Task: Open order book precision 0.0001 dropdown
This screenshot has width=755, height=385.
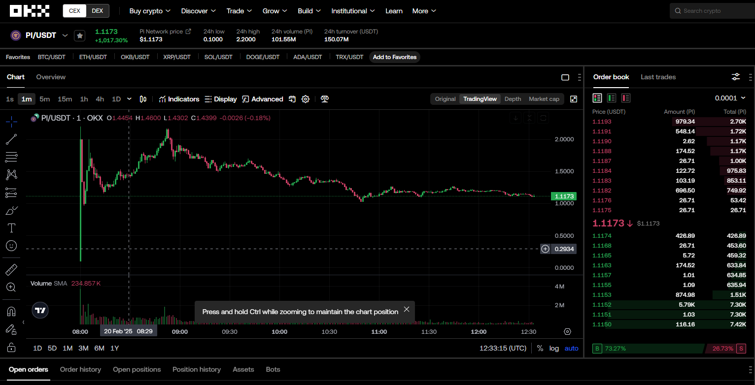Action: tap(730, 98)
